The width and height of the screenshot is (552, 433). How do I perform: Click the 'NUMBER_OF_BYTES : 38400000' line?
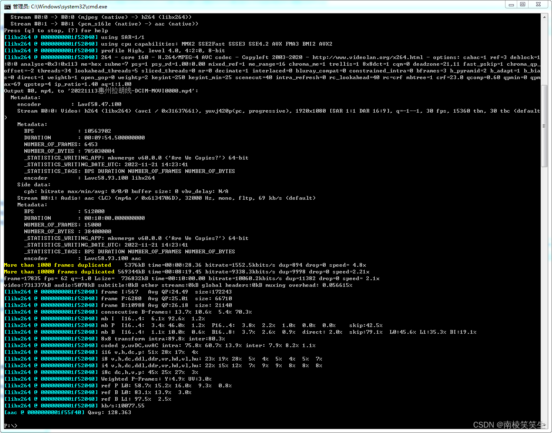[x=67, y=232]
